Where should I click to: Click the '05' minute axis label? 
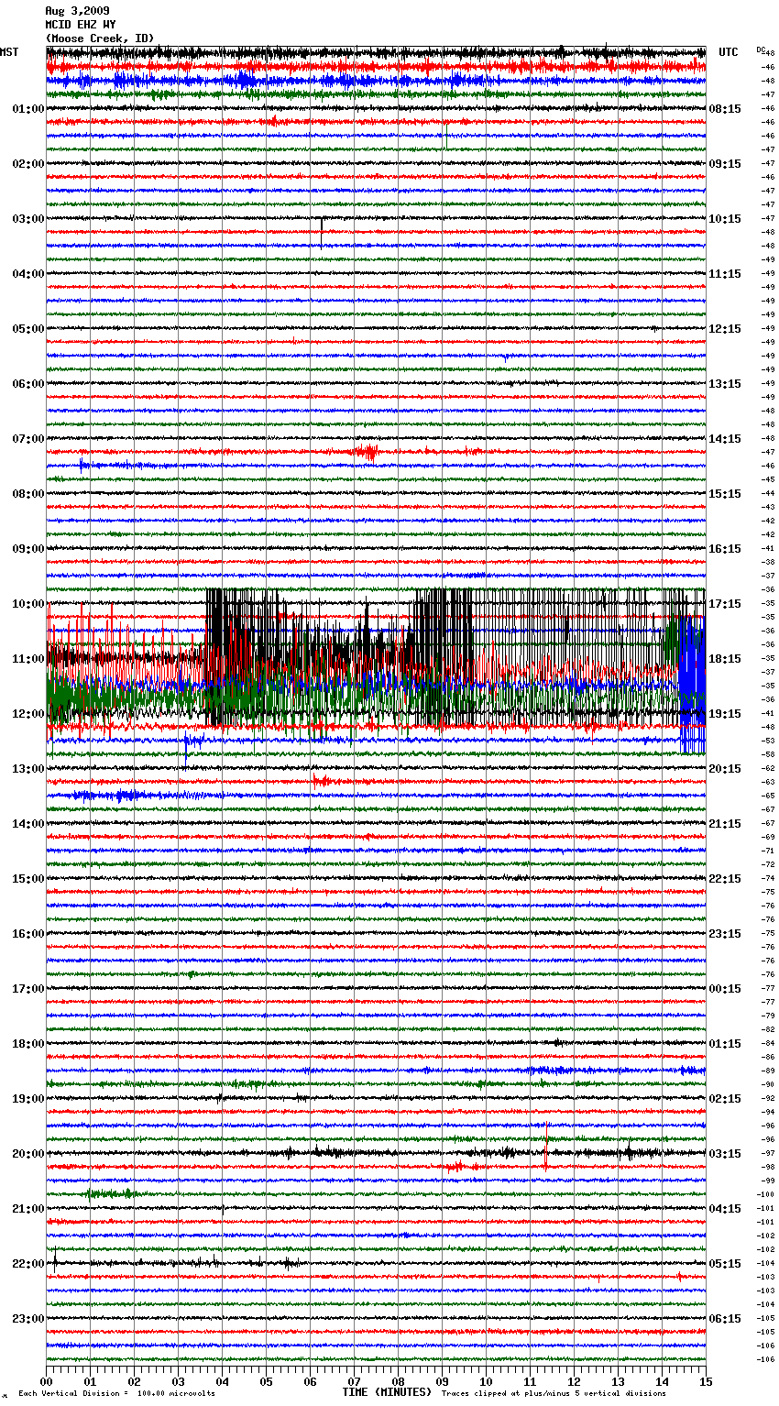266,1381
